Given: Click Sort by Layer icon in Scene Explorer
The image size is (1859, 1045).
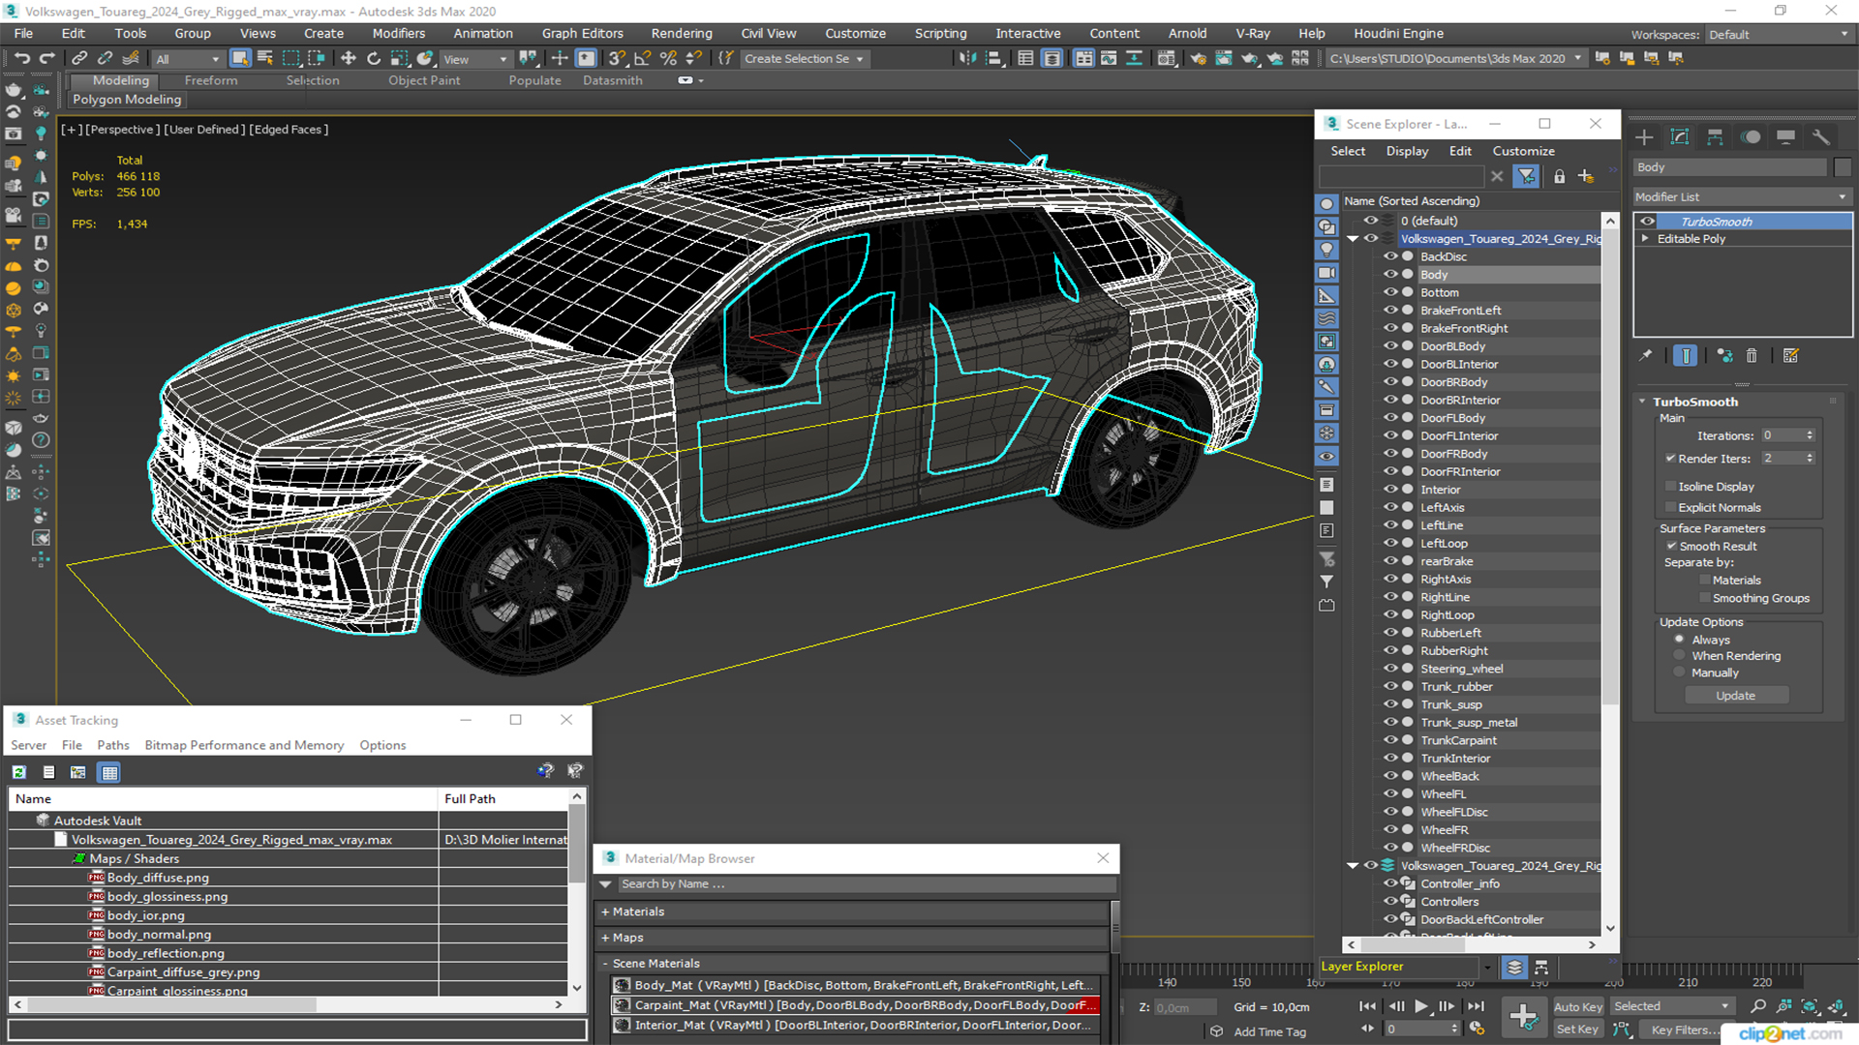Looking at the screenshot, I should coord(1514,967).
